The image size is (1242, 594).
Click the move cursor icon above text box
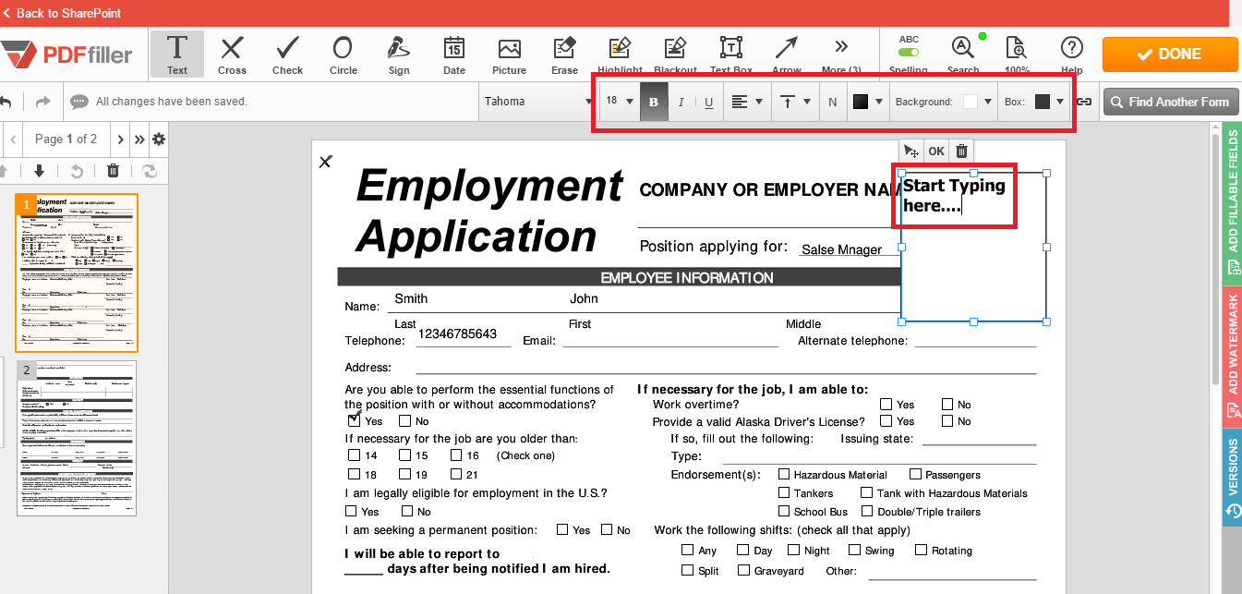coord(911,152)
